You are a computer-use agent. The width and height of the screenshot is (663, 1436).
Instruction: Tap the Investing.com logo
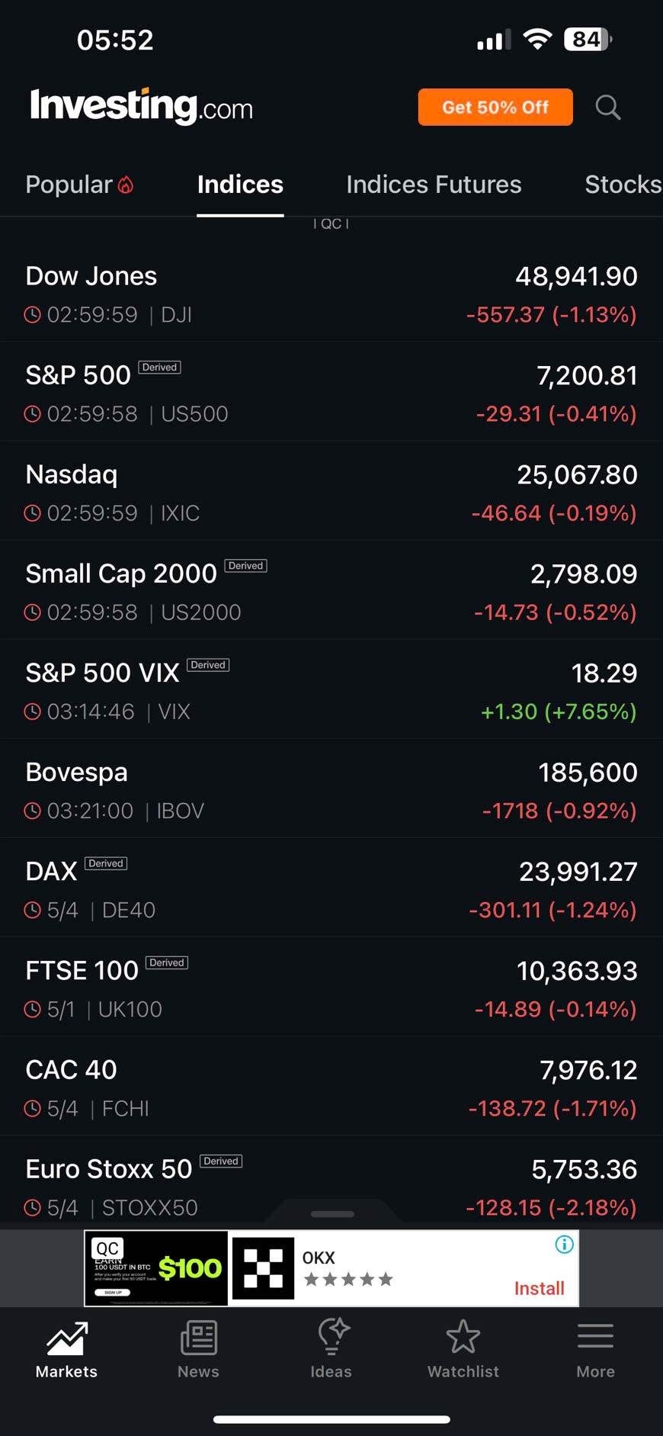[x=141, y=107]
